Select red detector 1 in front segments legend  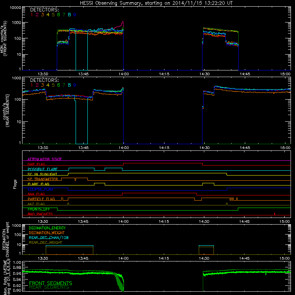pos(32,14)
